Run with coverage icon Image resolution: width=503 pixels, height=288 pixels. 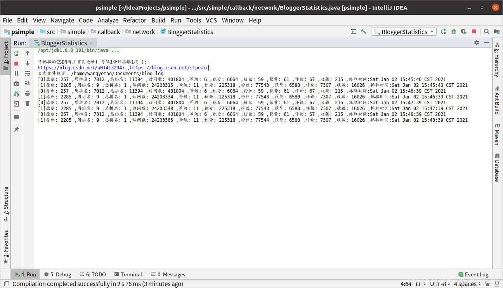click(x=463, y=32)
